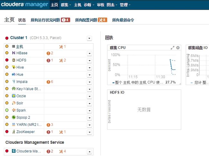Open the Hue row dropdown arrow
The height and width of the screenshot is (156, 209).
[x=89, y=75]
